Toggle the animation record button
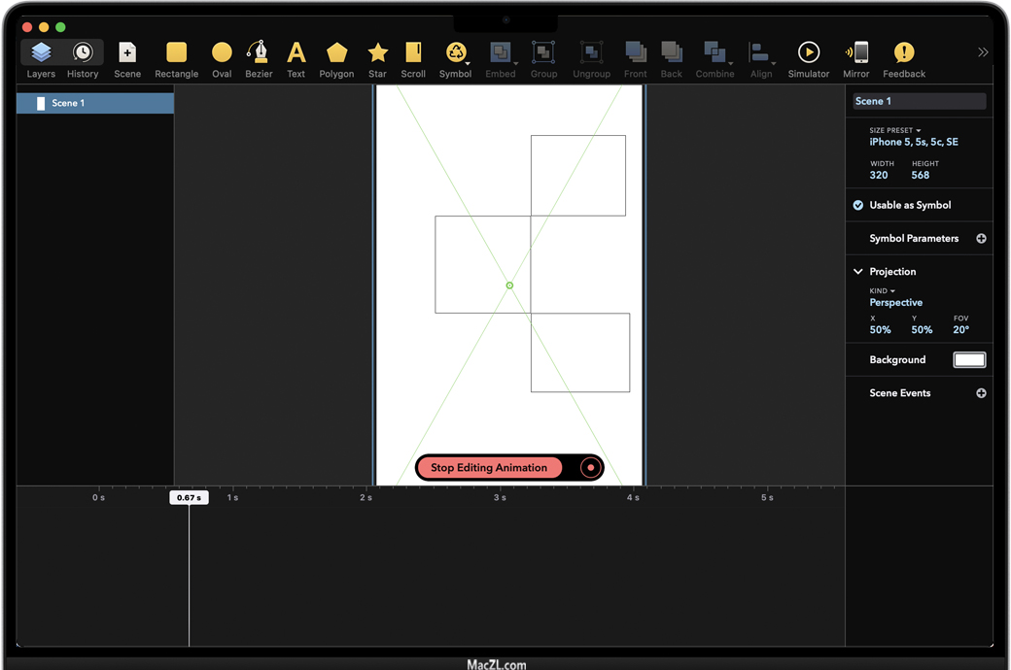Viewport: 1011px width, 670px height. [x=589, y=468]
